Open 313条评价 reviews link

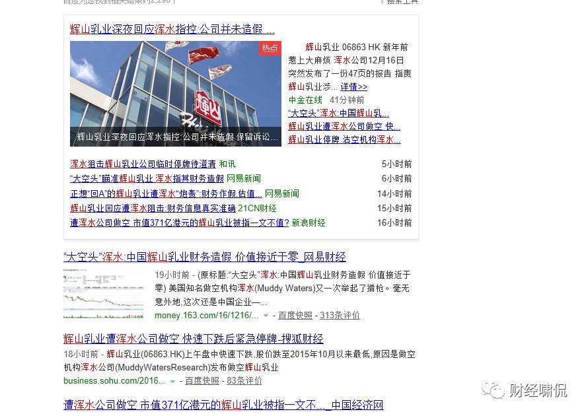coord(340,315)
